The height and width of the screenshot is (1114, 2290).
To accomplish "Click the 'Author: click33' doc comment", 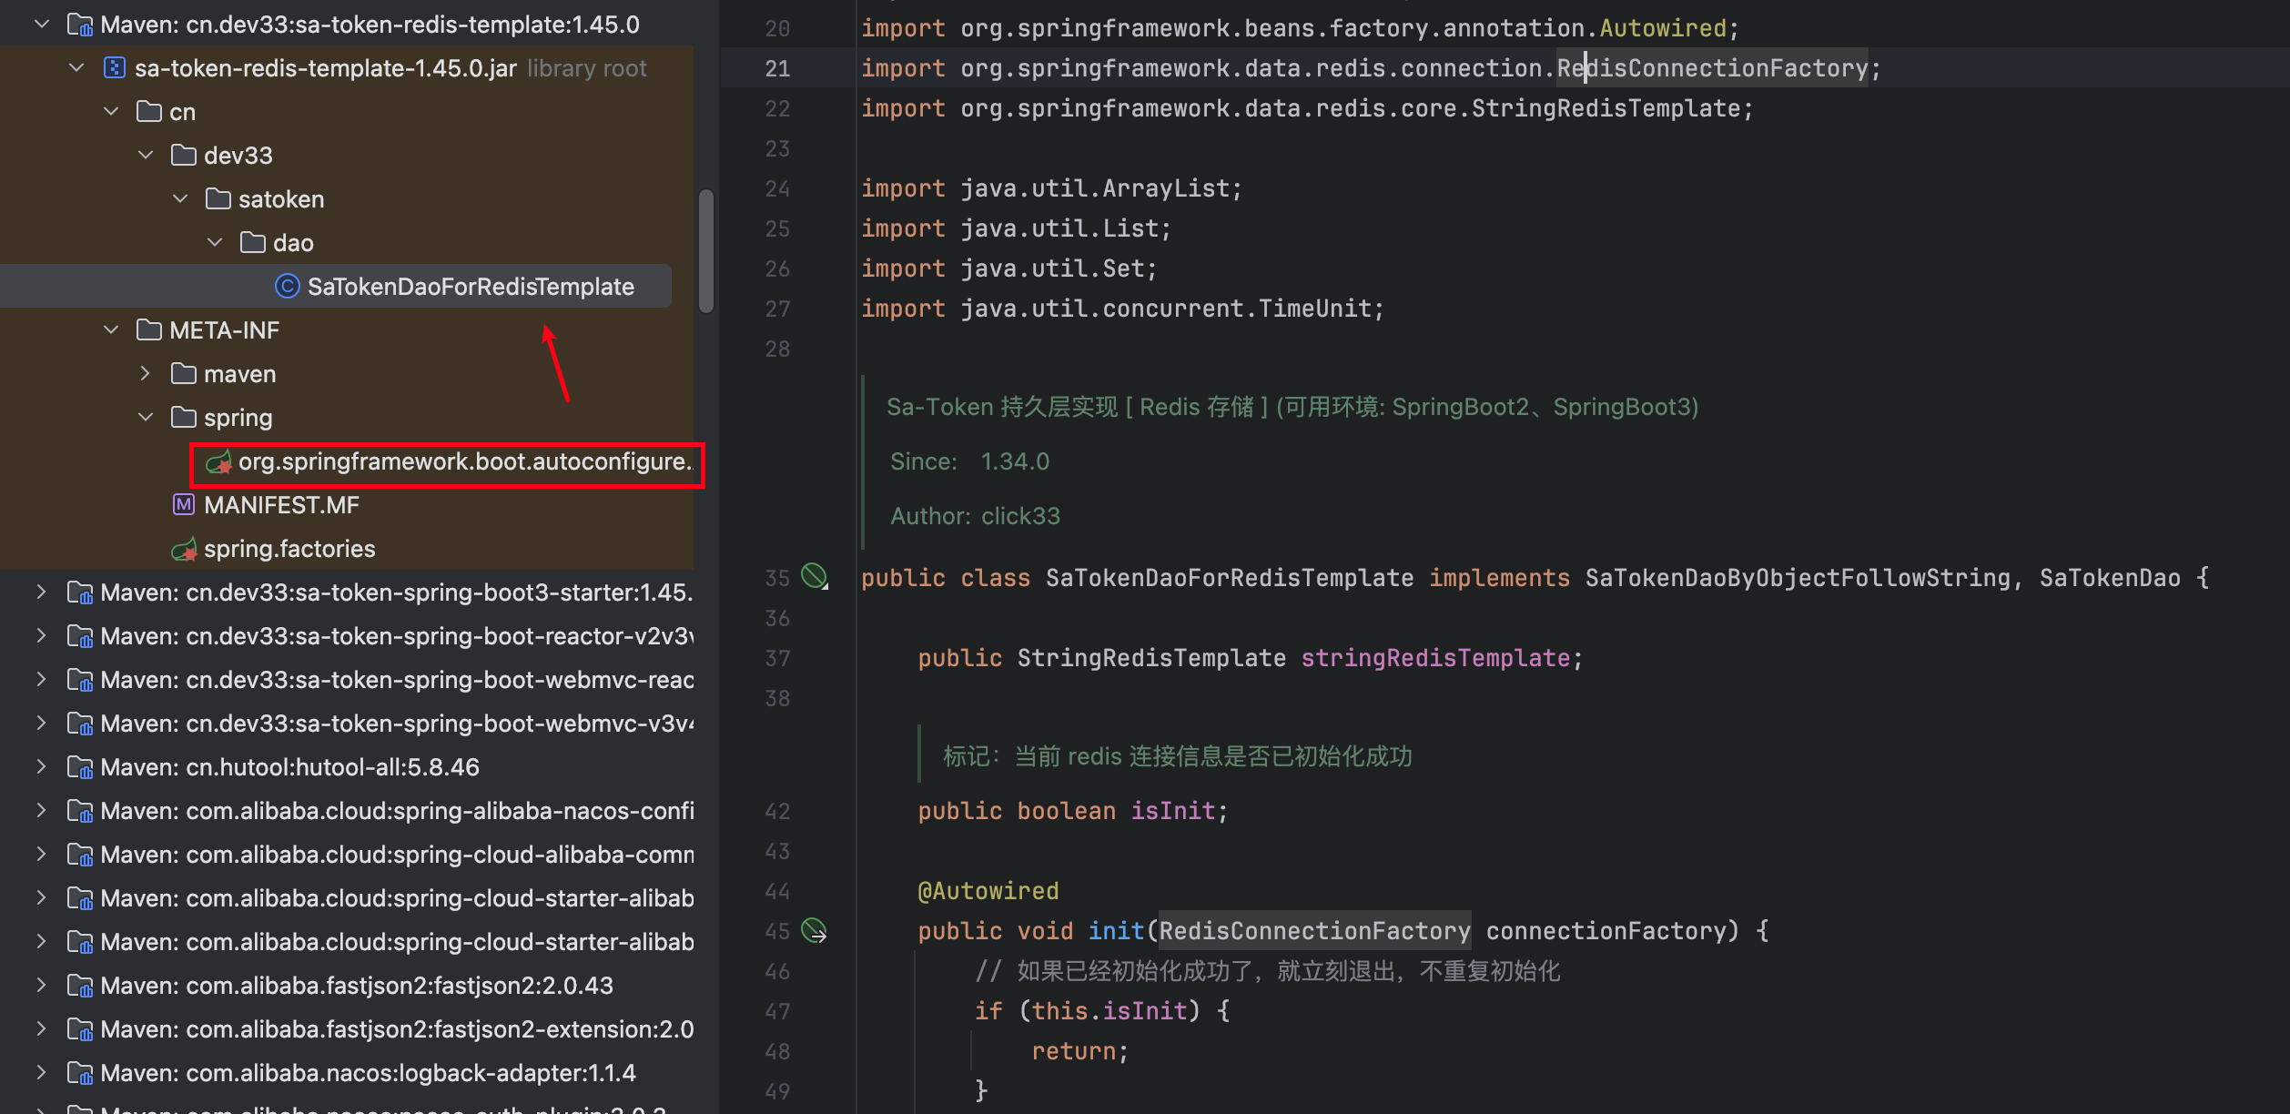I will coord(976,516).
